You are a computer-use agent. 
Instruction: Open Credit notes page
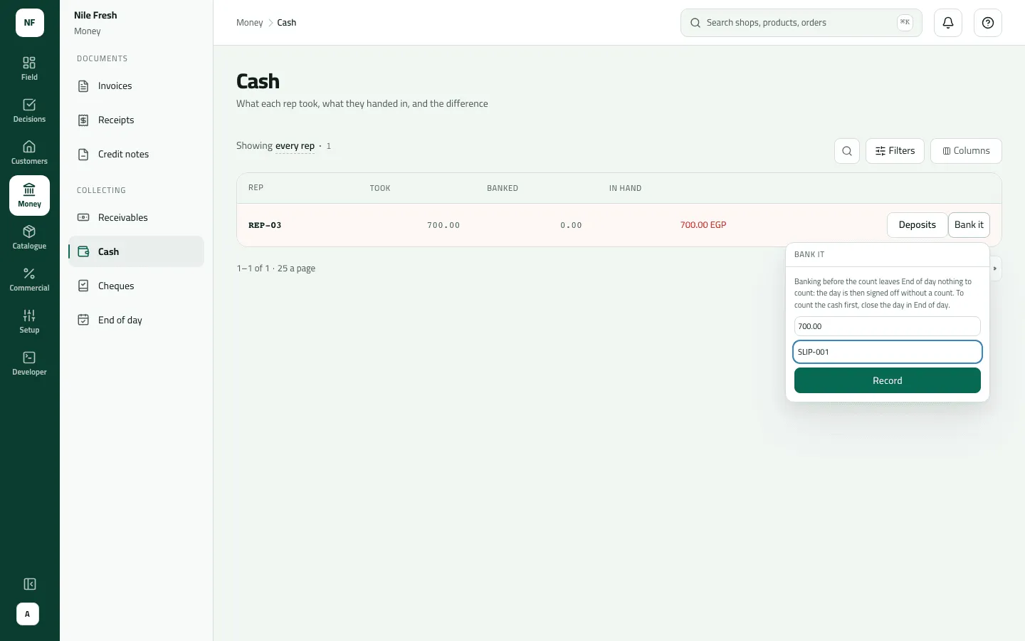[x=136, y=155]
